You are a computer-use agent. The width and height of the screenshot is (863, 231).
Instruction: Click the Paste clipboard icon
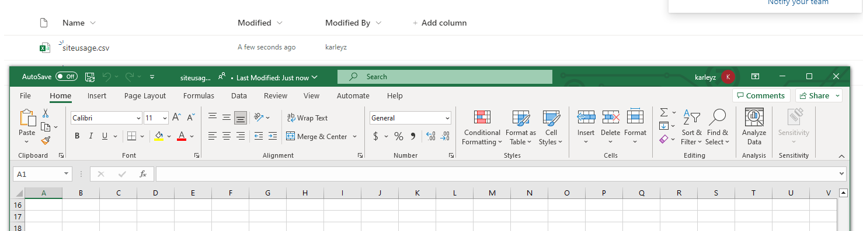point(27,118)
